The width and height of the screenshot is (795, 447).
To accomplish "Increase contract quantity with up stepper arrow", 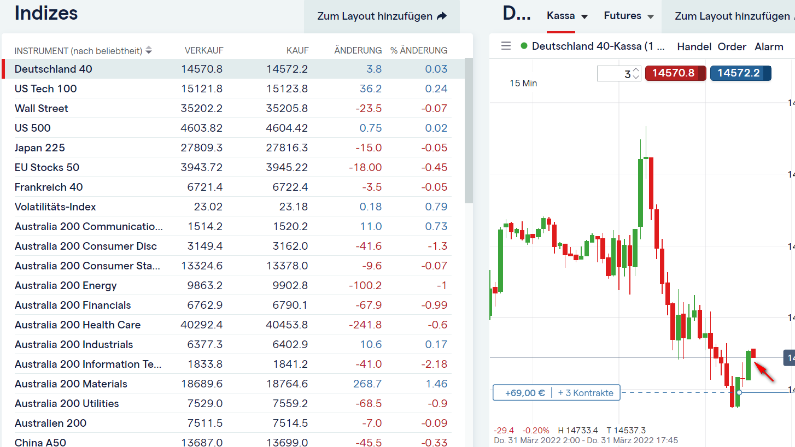I will click(636, 70).
